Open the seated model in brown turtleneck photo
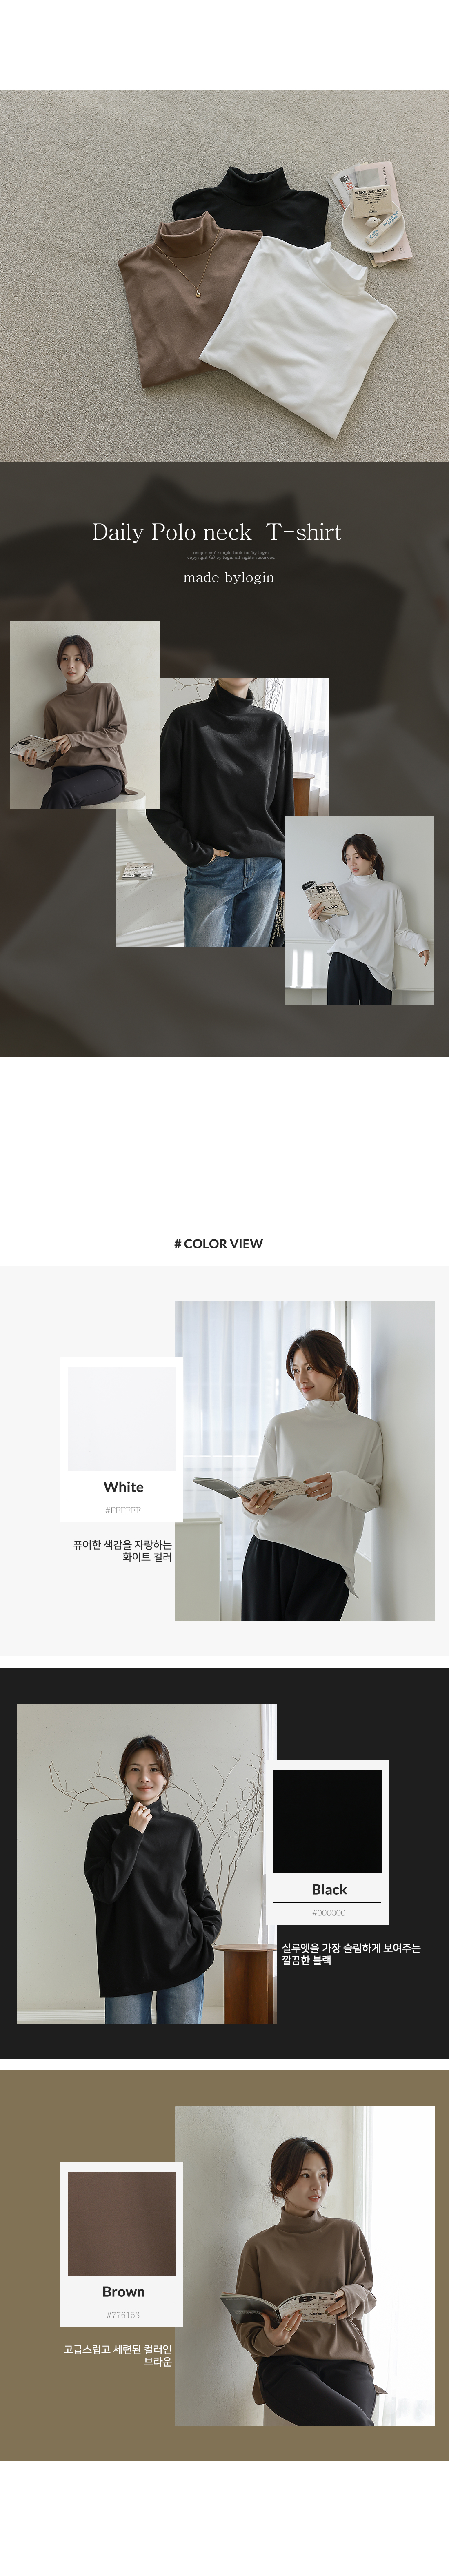This screenshot has width=449, height=2576. pos(85,714)
